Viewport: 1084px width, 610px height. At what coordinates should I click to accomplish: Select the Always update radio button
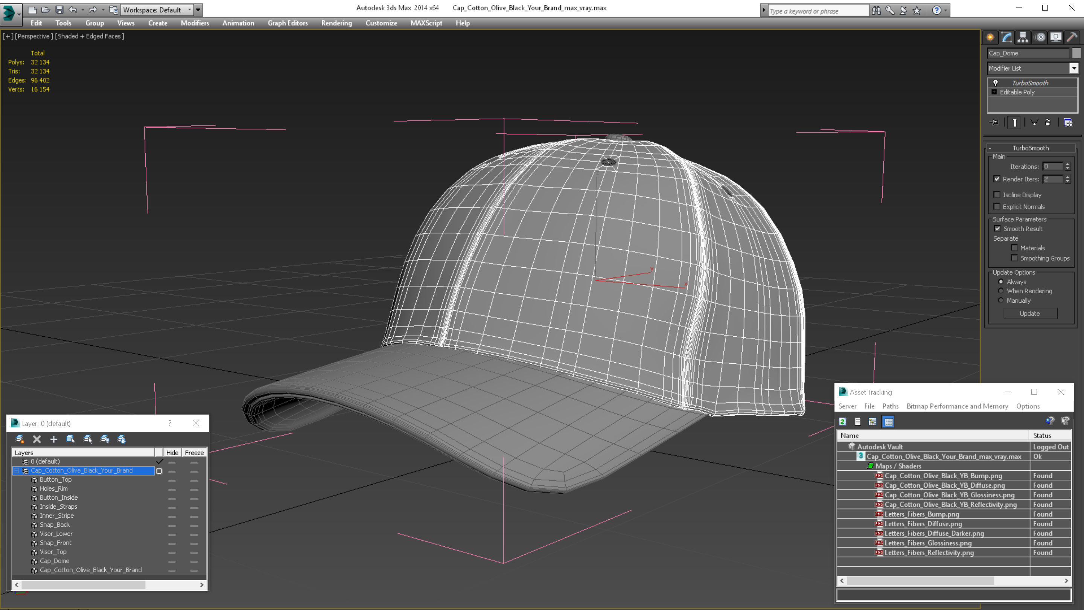[1001, 282]
